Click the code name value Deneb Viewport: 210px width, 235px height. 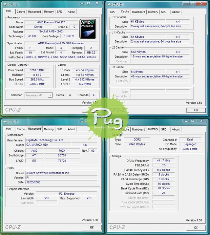38,27
